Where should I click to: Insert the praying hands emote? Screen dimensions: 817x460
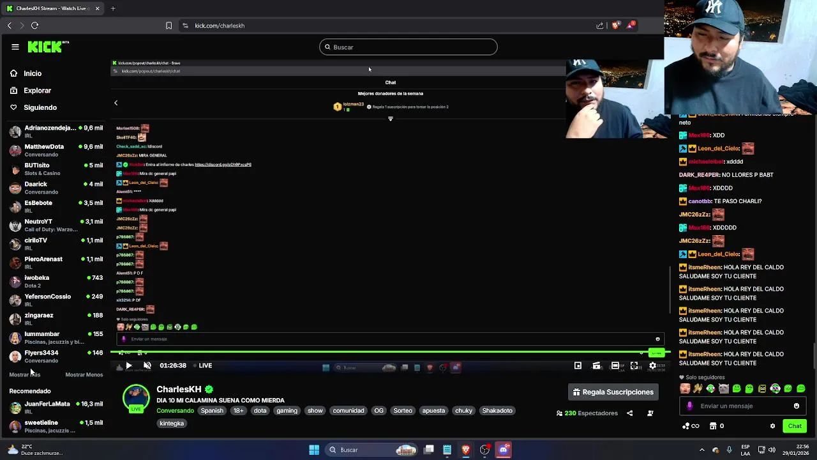(x=698, y=388)
